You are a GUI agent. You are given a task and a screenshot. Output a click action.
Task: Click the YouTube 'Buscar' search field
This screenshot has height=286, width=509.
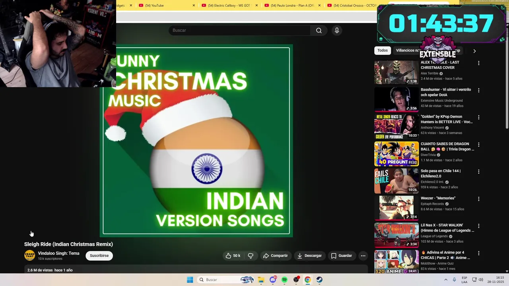(240, 31)
